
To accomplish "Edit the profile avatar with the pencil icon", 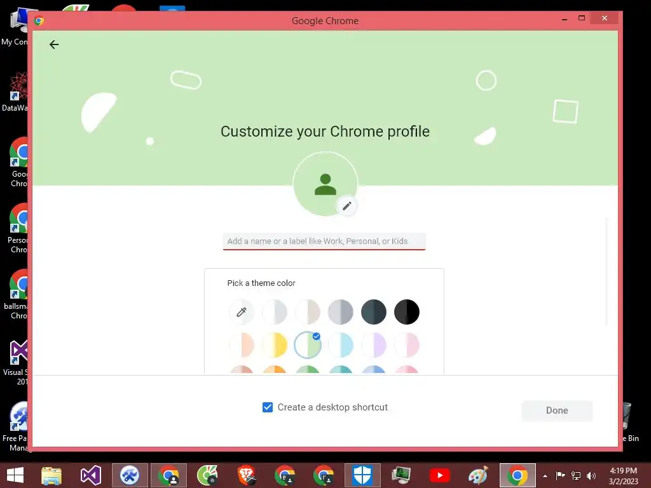I will pos(347,206).
